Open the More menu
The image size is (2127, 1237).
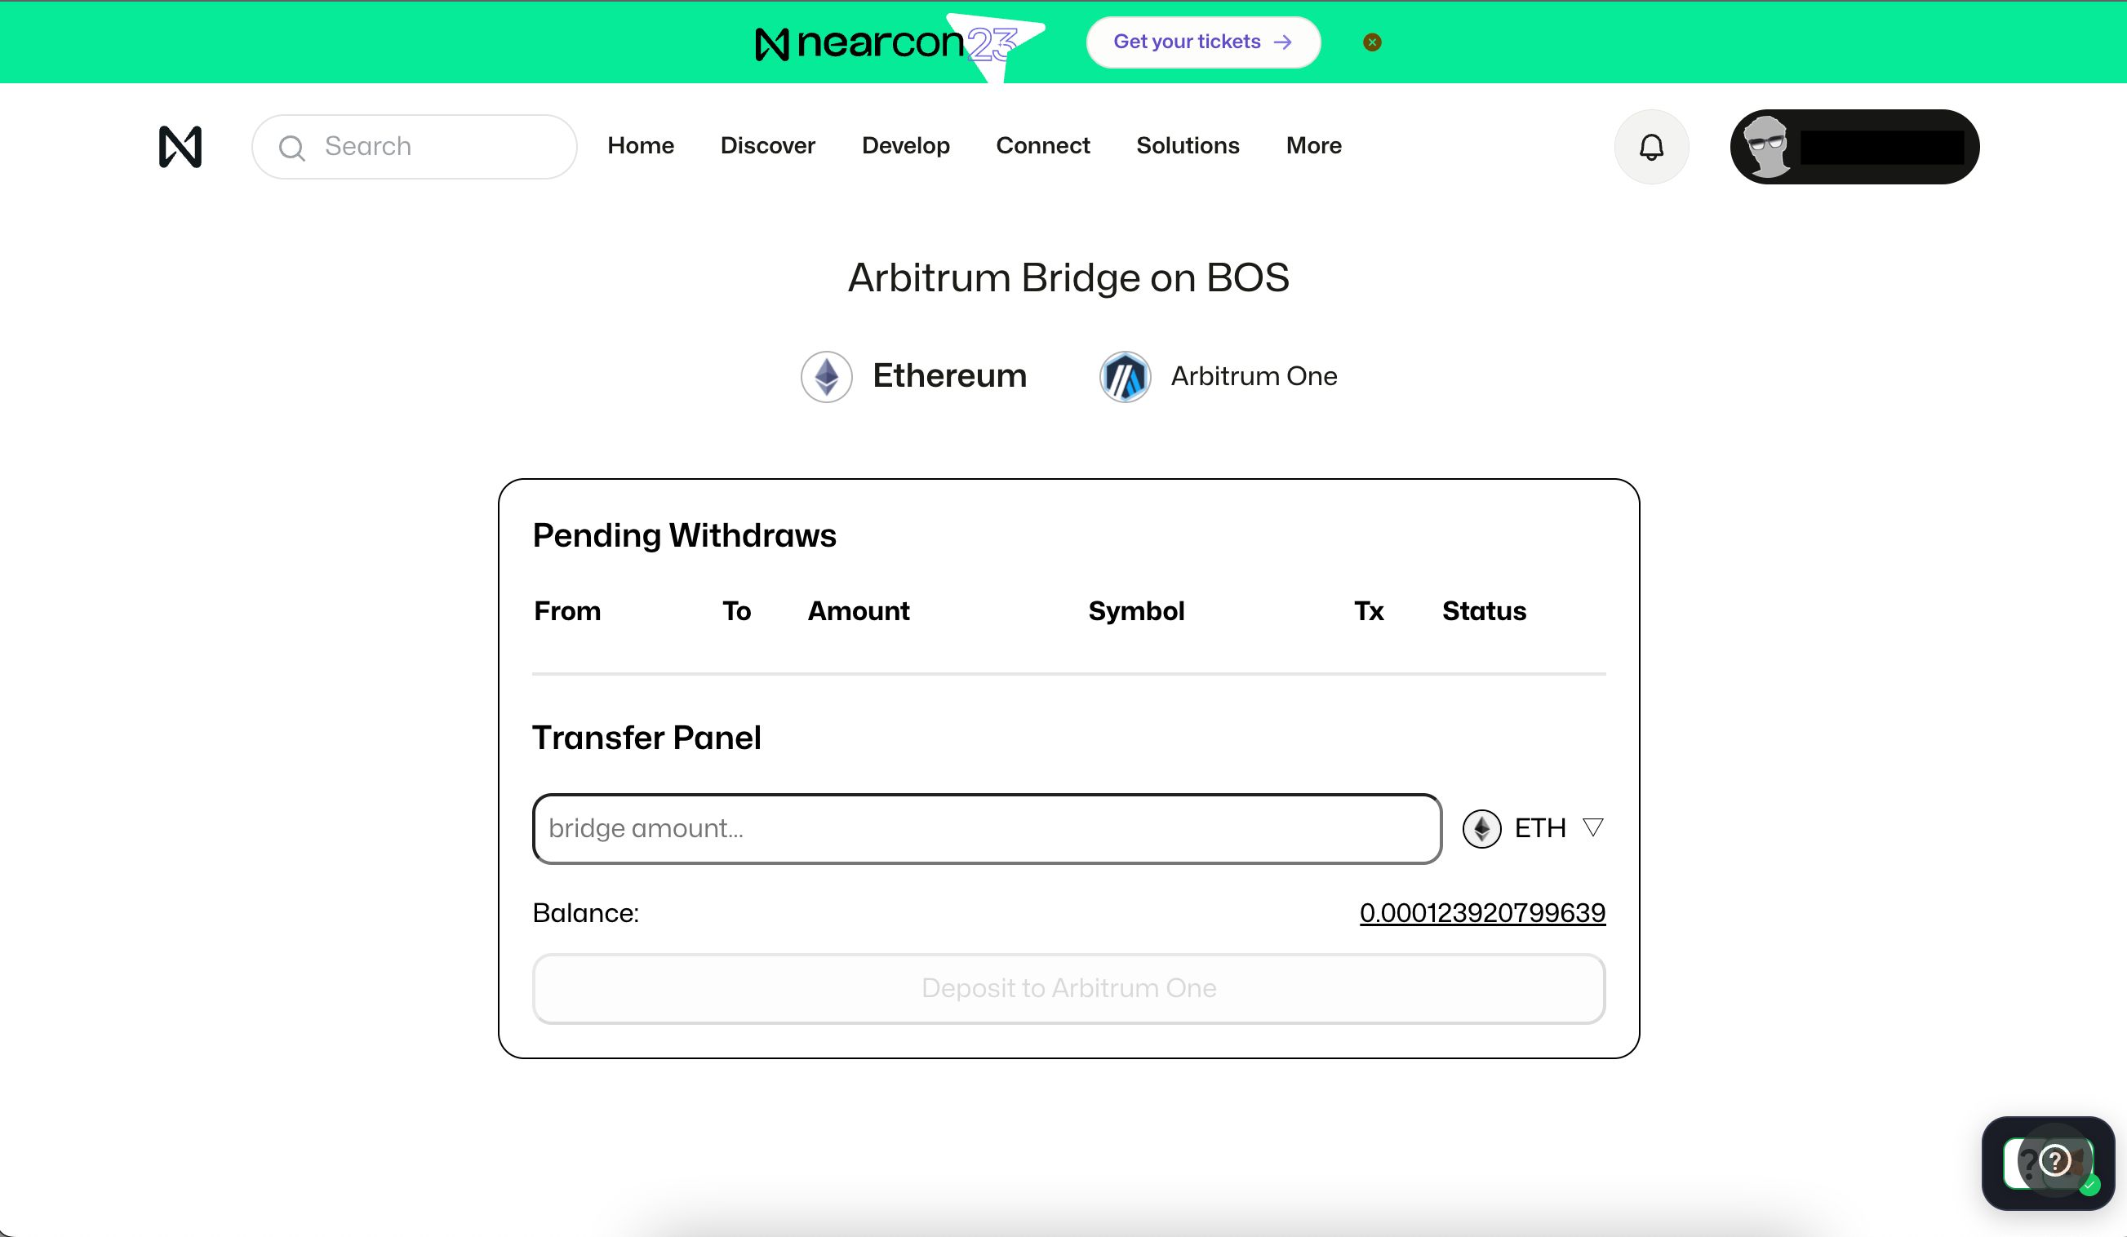(x=1313, y=146)
